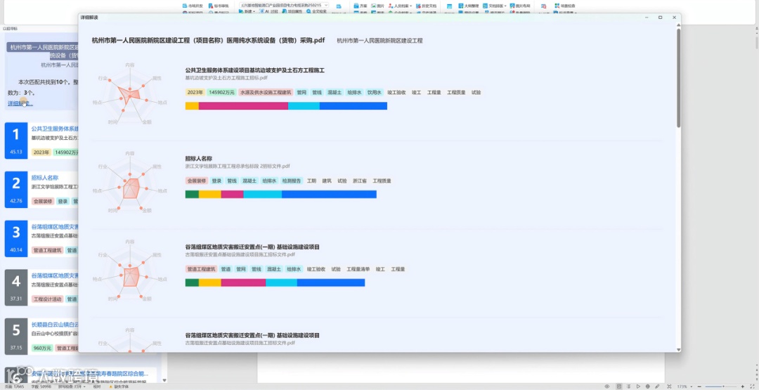Click file name 基坑边坡支护及土石方工程施工招标.pdf
759x390 pixels.
pyautogui.click(x=226, y=77)
